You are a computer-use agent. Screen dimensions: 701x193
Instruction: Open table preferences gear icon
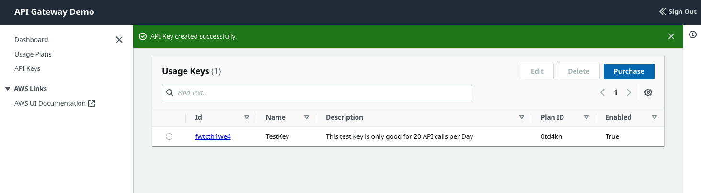tap(648, 92)
